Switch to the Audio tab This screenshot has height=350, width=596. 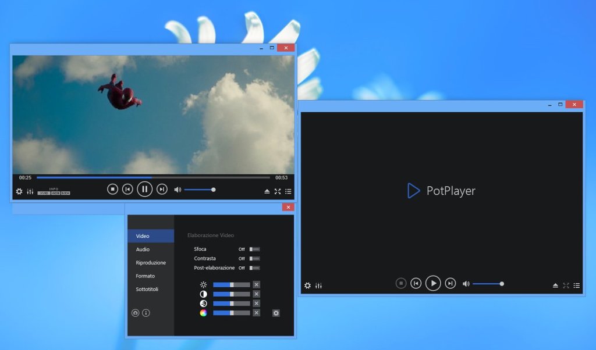[151, 249]
